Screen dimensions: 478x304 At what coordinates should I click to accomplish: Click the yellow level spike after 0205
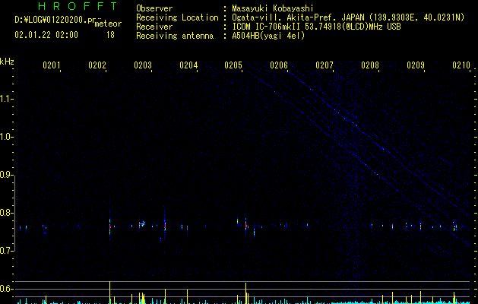click(x=245, y=293)
